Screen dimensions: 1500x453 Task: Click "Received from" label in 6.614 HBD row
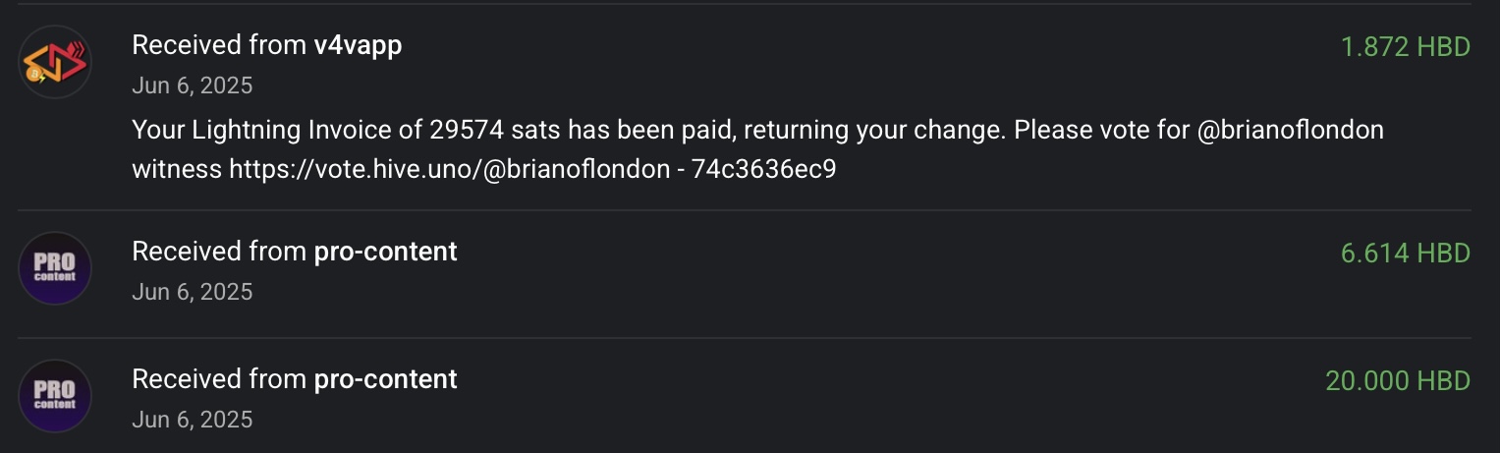click(x=219, y=252)
